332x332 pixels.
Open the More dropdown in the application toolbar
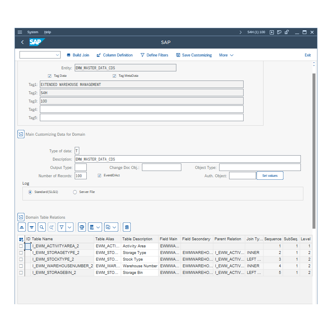coord(226,54)
